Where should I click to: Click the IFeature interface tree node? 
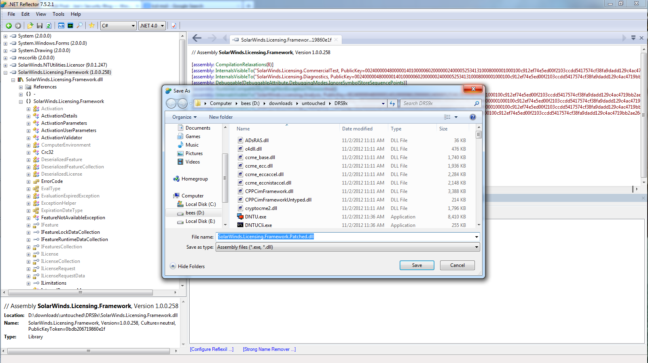tap(50, 225)
